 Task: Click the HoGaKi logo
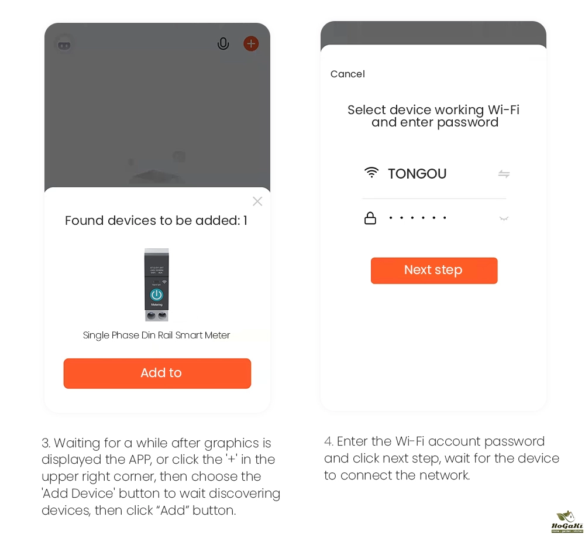point(566,522)
